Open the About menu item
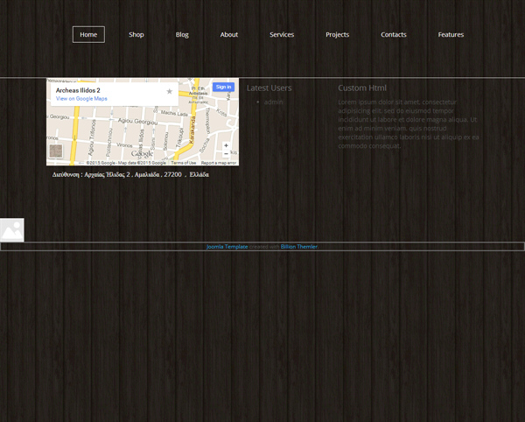Screen dimensions: 525x422 point(229,35)
